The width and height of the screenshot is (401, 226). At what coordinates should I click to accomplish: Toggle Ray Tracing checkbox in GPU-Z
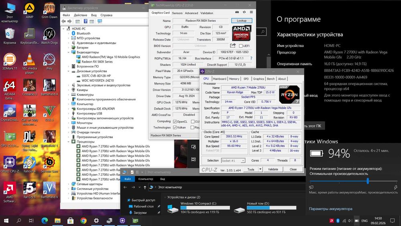click(x=192, y=128)
